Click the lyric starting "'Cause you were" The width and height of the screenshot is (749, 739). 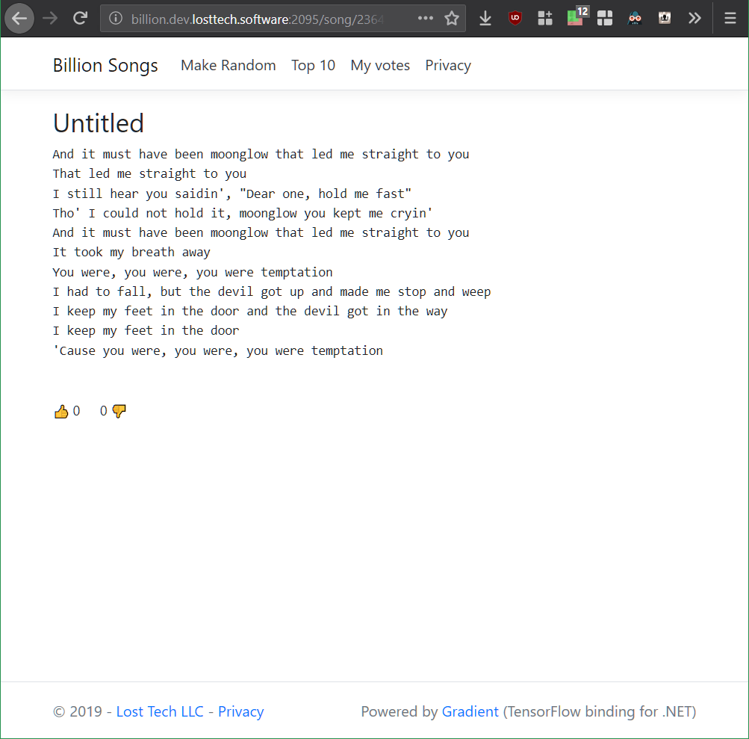[x=218, y=350]
